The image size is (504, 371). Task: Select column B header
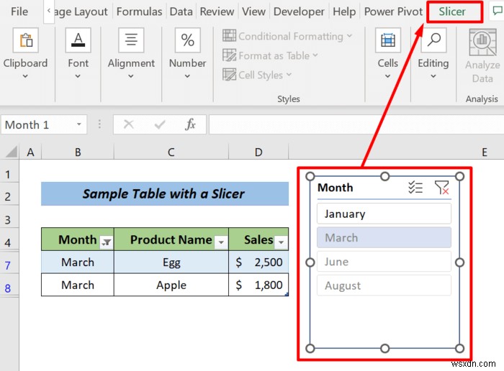[78, 152]
